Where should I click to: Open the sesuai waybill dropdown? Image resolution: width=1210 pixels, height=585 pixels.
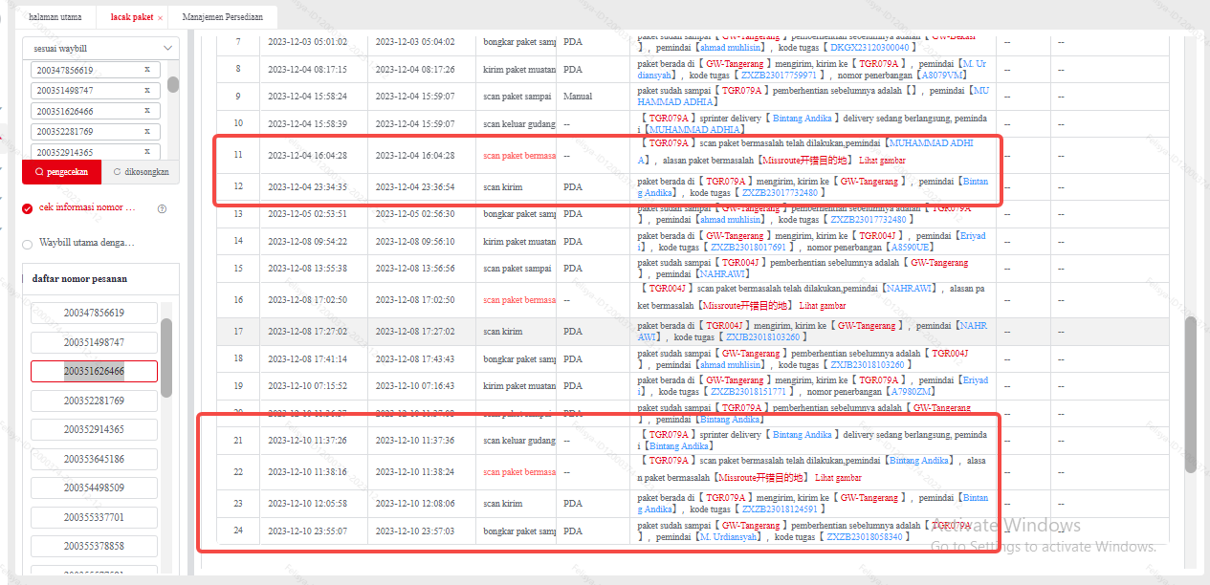[x=100, y=48]
